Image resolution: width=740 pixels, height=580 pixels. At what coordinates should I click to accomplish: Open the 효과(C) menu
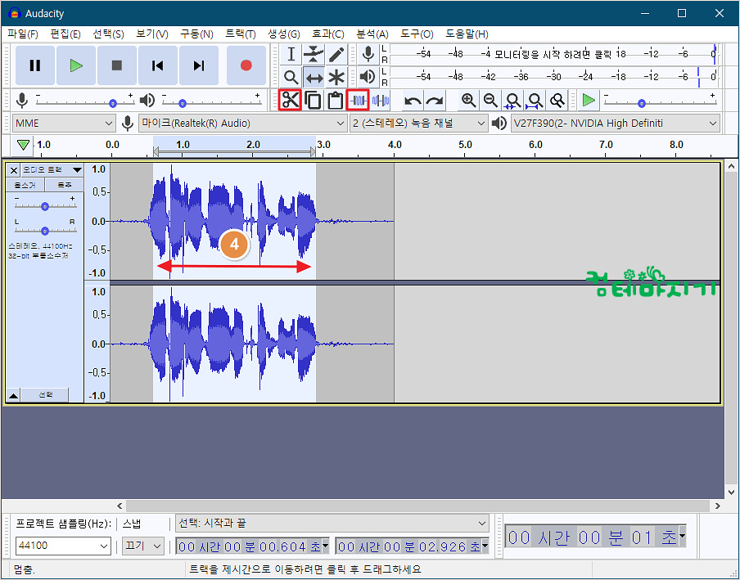(x=327, y=34)
